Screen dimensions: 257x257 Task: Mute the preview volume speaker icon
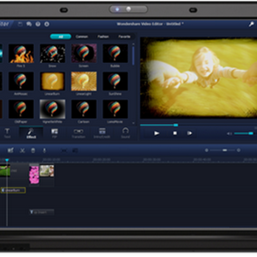(229, 134)
